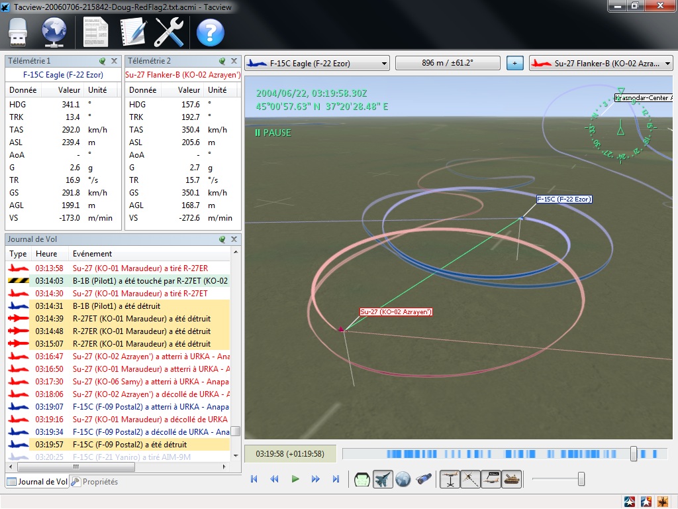
Task: Open the USB drive file icon
Action: pos(19,32)
